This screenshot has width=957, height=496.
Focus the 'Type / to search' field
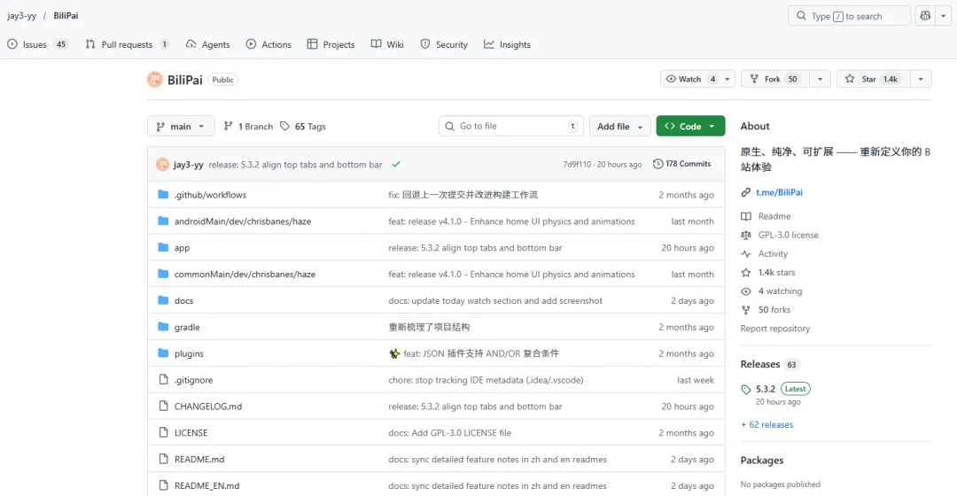(850, 16)
